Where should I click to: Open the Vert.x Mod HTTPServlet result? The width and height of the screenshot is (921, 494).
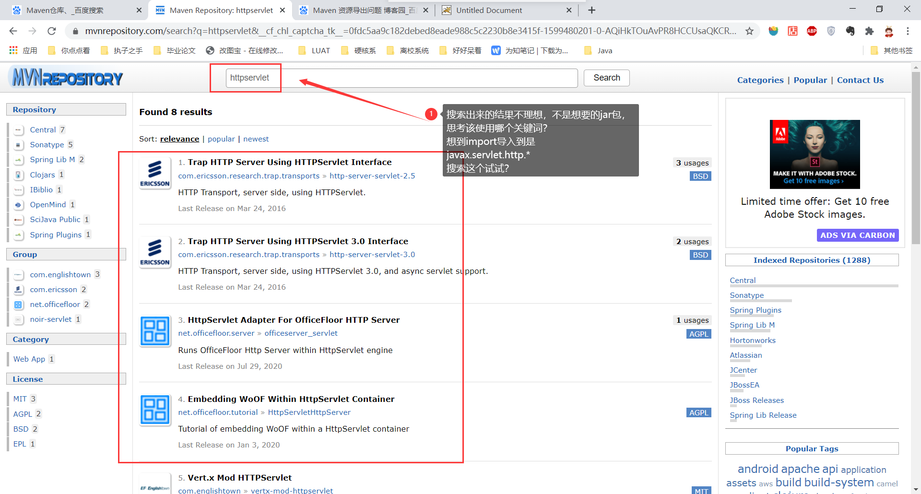tap(240, 478)
